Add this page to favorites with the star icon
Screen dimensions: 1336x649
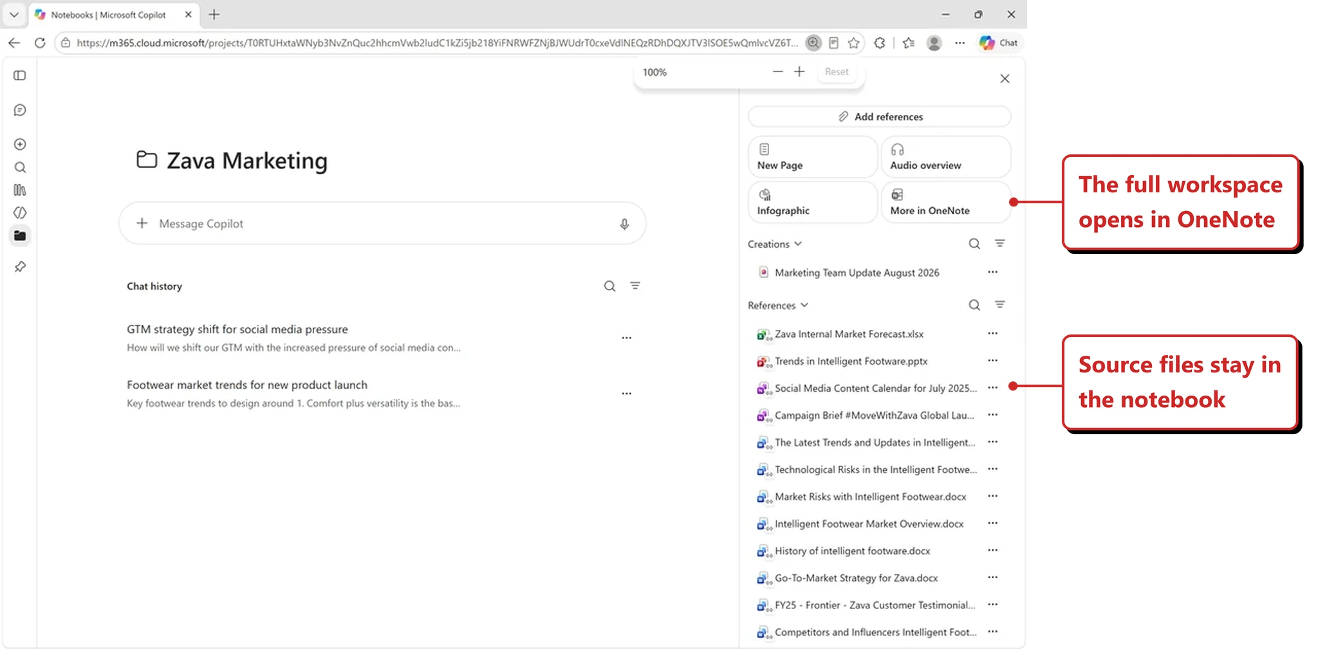854,43
